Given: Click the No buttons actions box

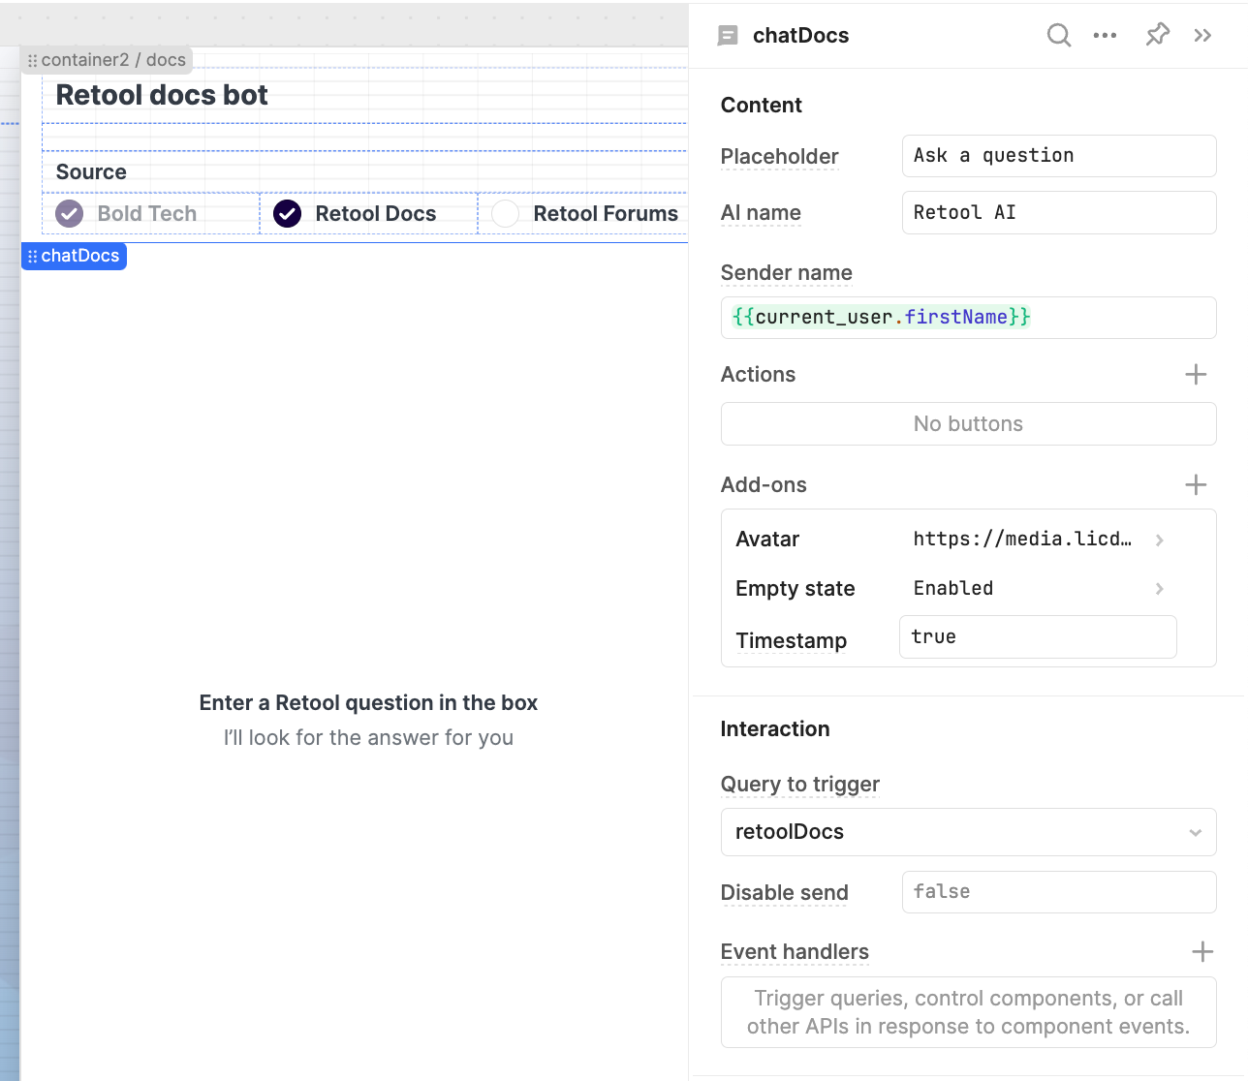Looking at the screenshot, I should tap(968, 424).
